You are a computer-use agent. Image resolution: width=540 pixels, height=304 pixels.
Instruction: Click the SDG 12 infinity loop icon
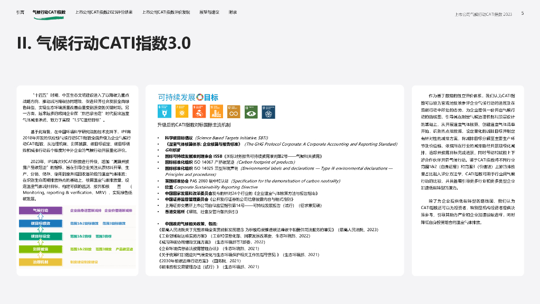point(233,111)
